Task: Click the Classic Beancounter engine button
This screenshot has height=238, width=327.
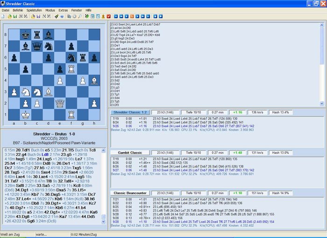Action: (x=130, y=193)
